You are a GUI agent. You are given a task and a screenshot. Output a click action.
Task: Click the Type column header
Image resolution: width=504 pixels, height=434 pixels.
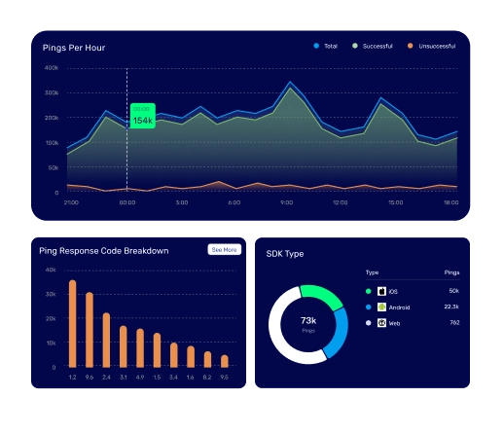372,272
